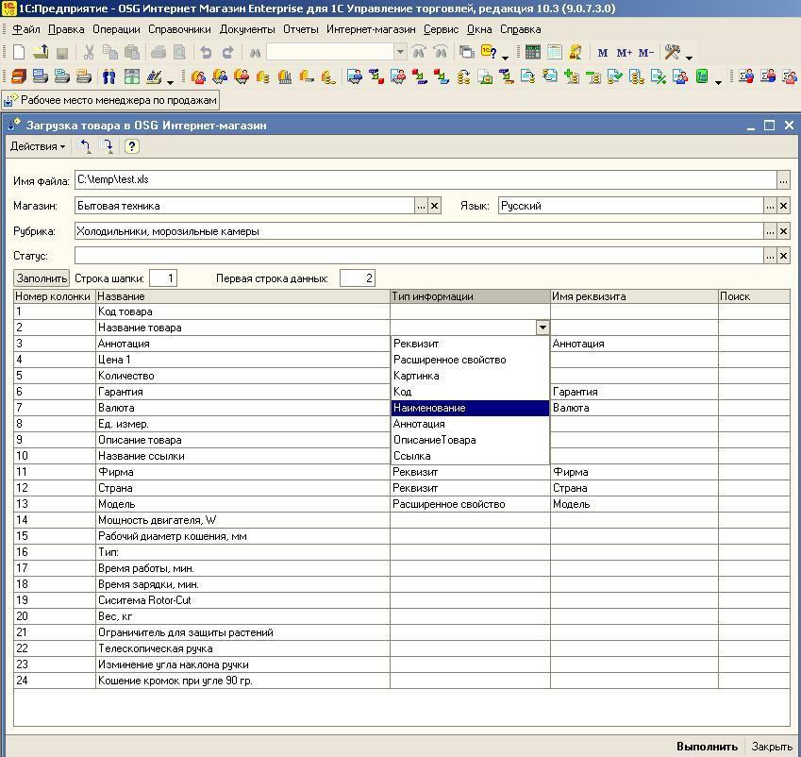Click the Выполнить button

[707, 747]
